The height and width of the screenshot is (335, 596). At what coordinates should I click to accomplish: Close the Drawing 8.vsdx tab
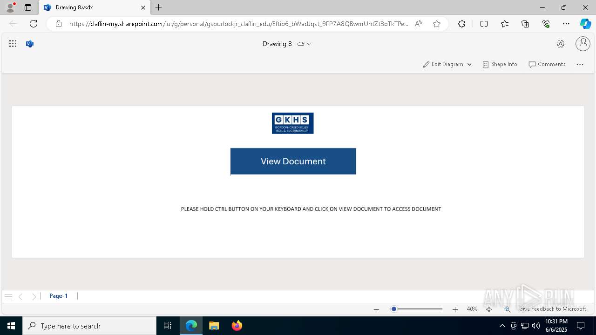(x=143, y=7)
